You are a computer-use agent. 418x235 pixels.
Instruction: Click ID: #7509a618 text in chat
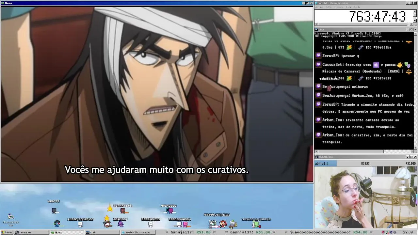pos(378,78)
